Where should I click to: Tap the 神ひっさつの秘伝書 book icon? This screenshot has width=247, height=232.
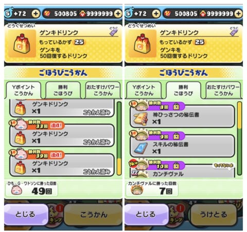point(141,119)
